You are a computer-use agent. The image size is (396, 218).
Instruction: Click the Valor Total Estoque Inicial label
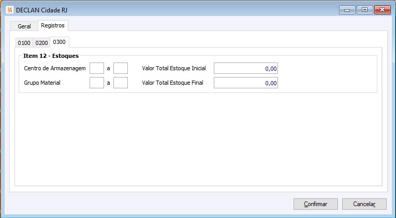coord(174,68)
